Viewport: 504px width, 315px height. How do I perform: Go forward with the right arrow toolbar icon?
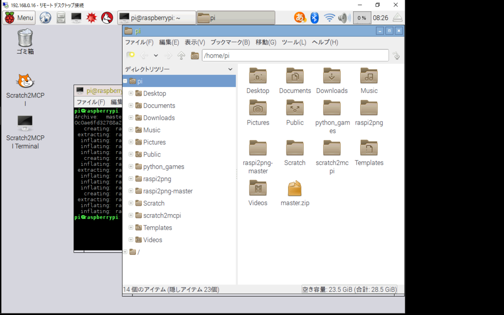(168, 56)
